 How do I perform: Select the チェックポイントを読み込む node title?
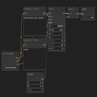(8, 54)
